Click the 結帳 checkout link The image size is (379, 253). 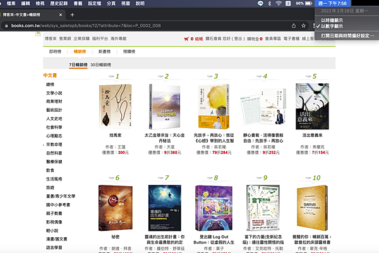199,38
